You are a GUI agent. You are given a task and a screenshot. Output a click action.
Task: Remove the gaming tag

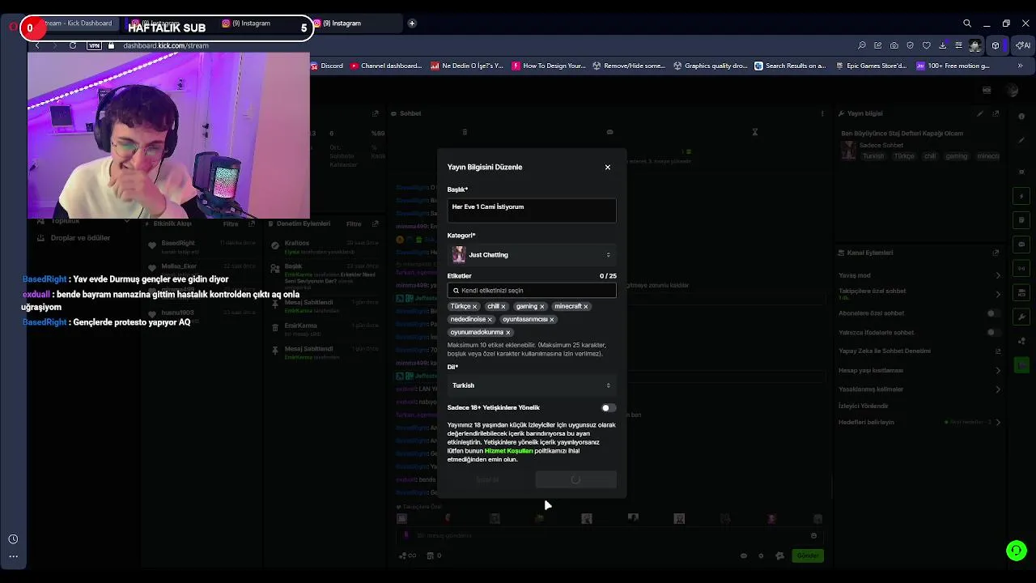(542, 307)
